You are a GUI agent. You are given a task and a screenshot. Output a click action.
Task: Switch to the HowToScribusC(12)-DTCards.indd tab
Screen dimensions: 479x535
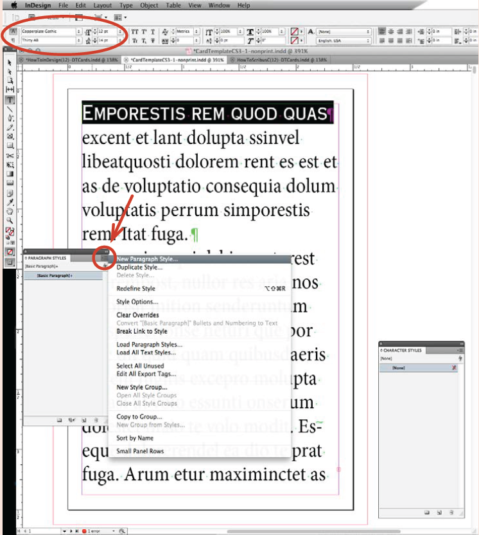281,59
